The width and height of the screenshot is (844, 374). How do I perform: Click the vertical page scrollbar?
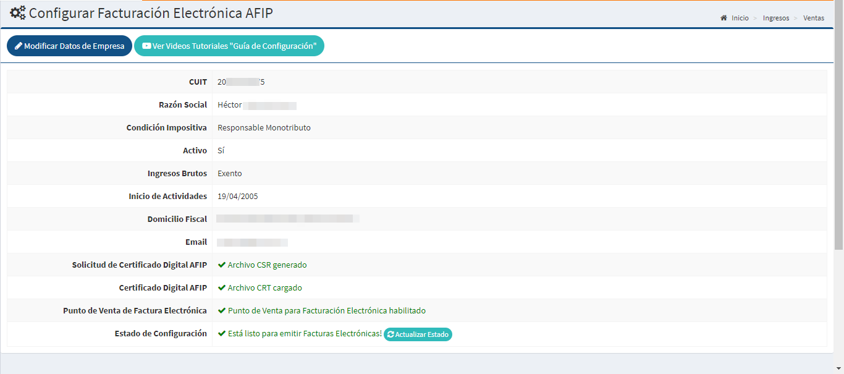click(x=839, y=124)
